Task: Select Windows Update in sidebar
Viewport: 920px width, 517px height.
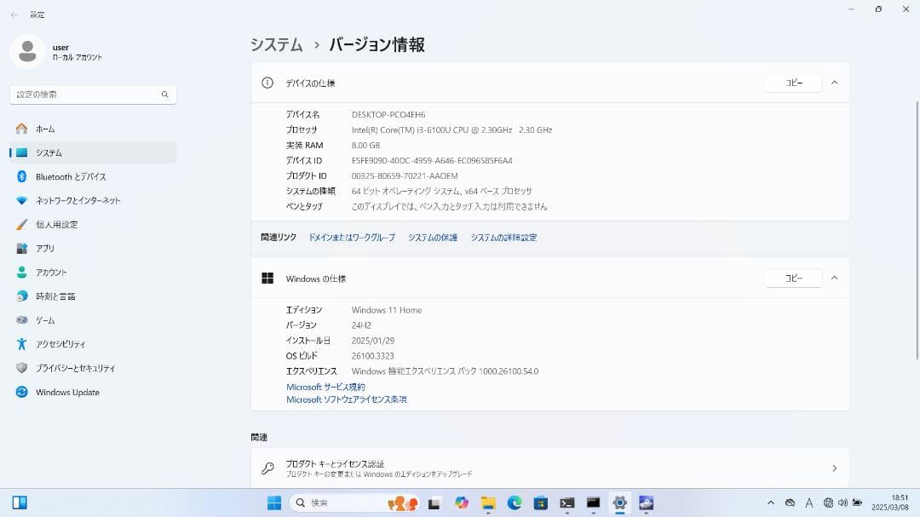Action: [x=68, y=392]
